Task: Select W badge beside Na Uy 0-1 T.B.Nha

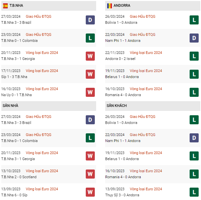Action: [x=90, y=92]
